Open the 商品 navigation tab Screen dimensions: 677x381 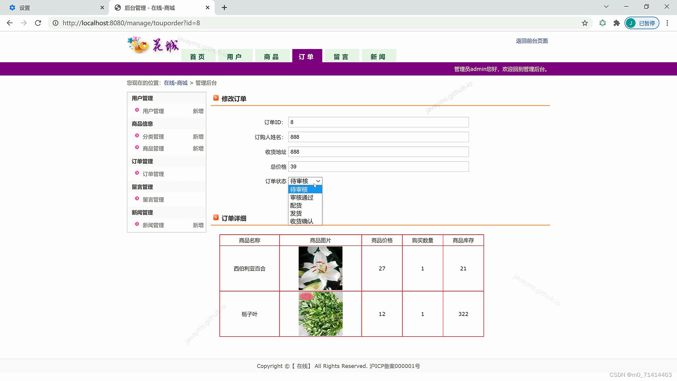point(272,56)
